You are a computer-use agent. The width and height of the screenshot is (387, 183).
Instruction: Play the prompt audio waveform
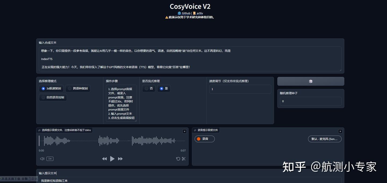coord(112,159)
